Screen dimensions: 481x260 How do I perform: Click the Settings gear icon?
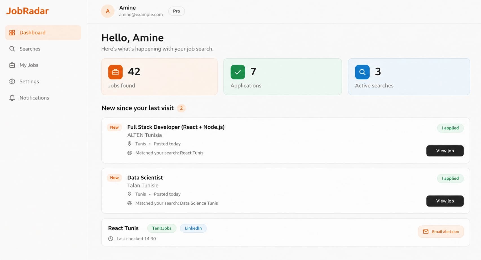pyautogui.click(x=12, y=81)
